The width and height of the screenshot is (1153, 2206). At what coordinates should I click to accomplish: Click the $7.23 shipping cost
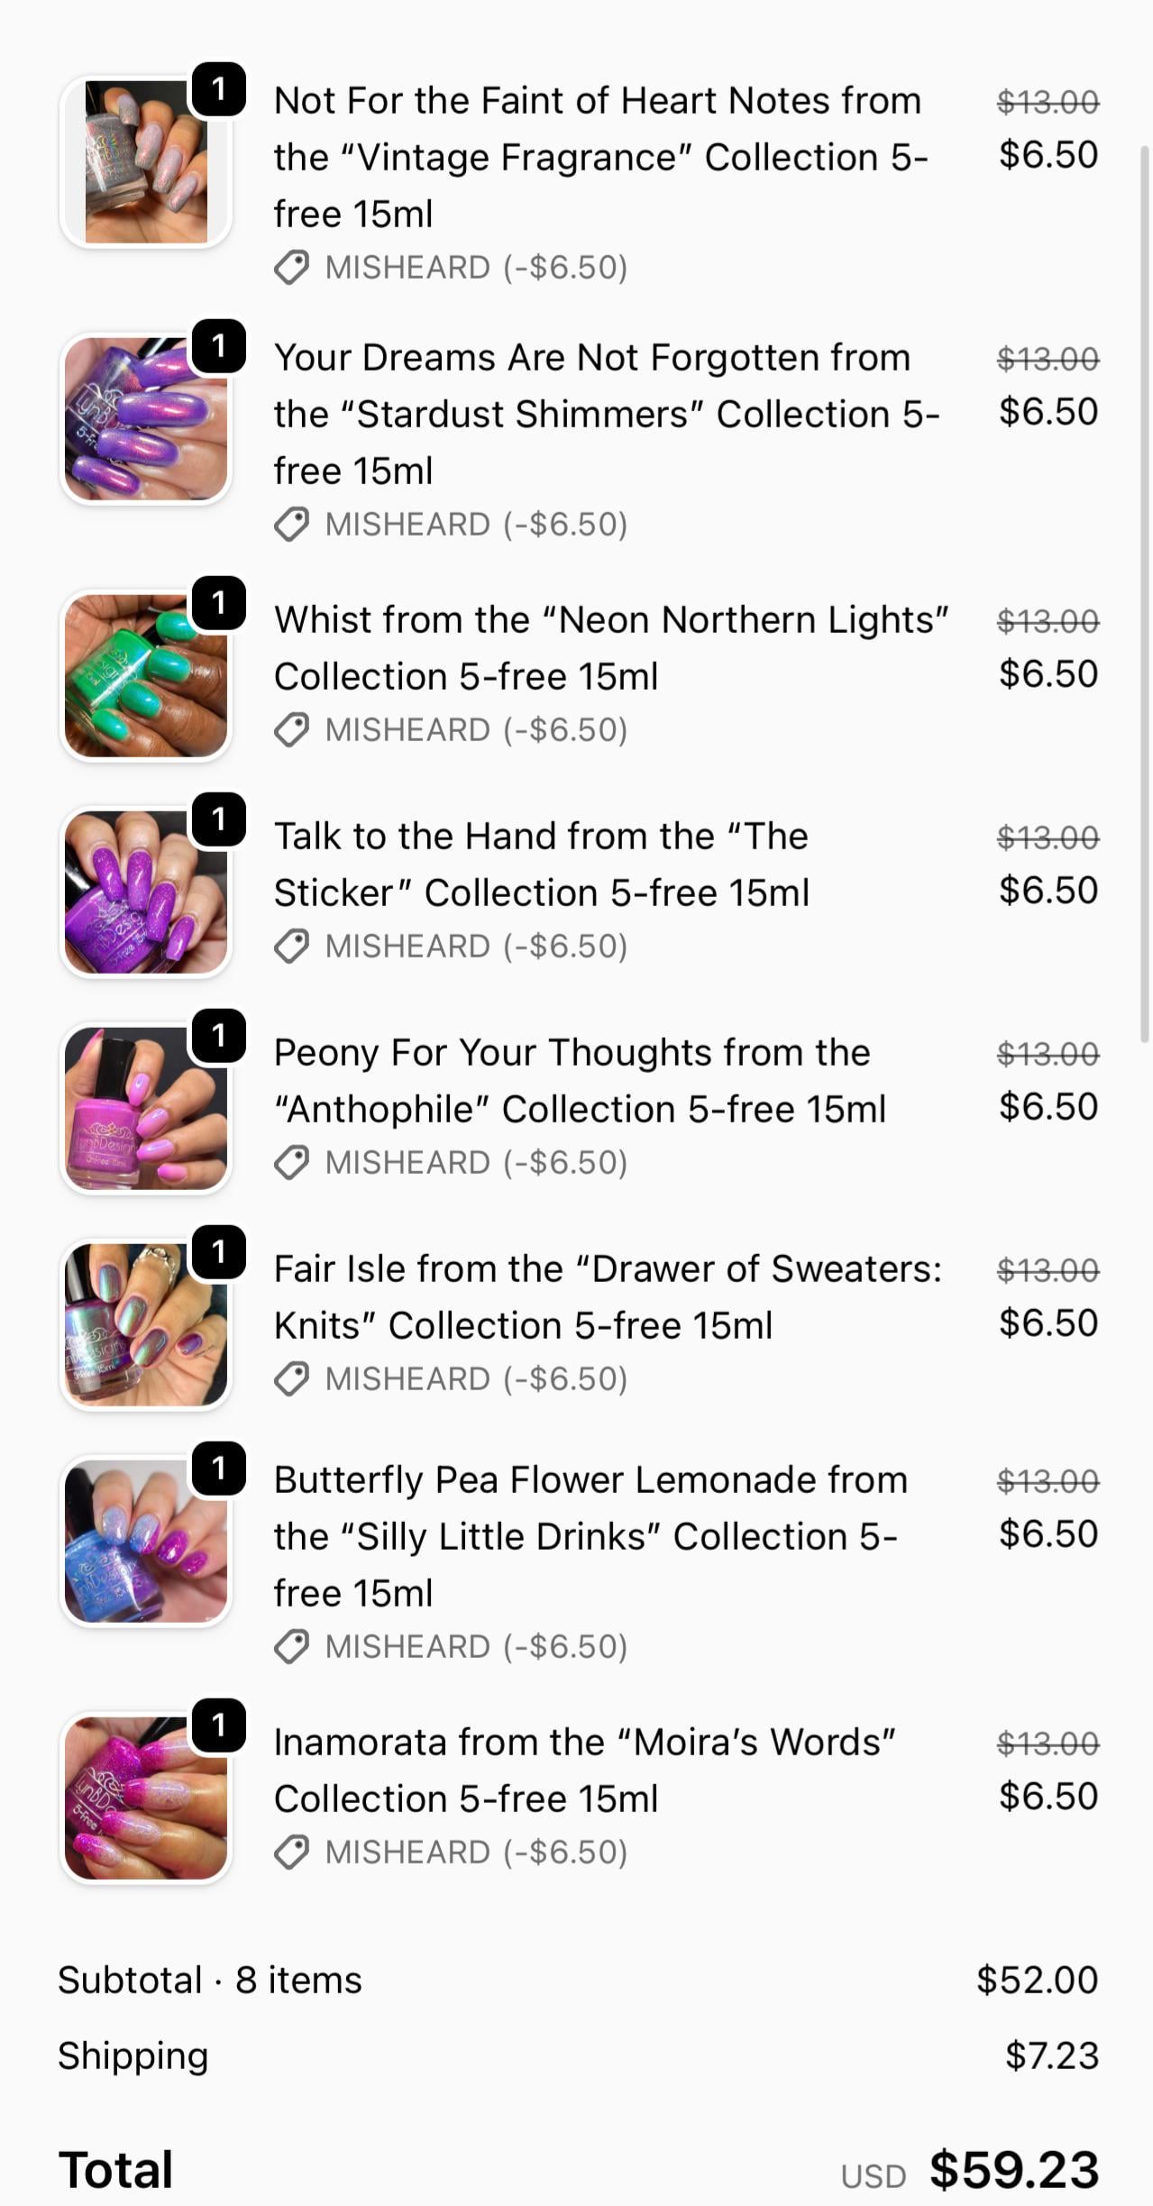tap(1051, 2055)
